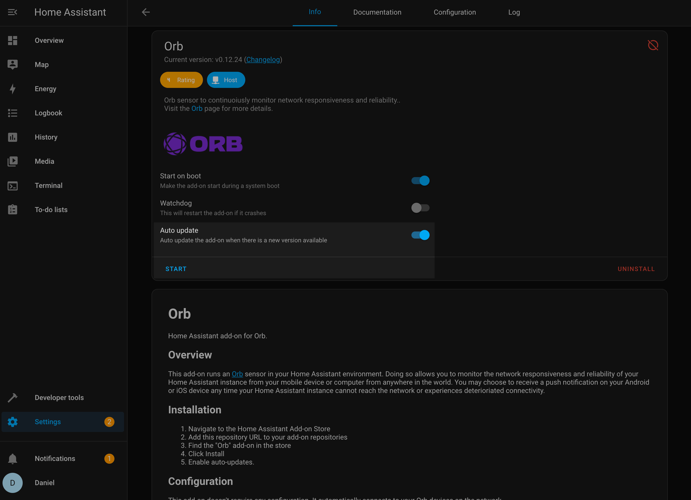Click Daniel's profile avatar
The height and width of the screenshot is (500, 691).
click(x=13, y=483)
